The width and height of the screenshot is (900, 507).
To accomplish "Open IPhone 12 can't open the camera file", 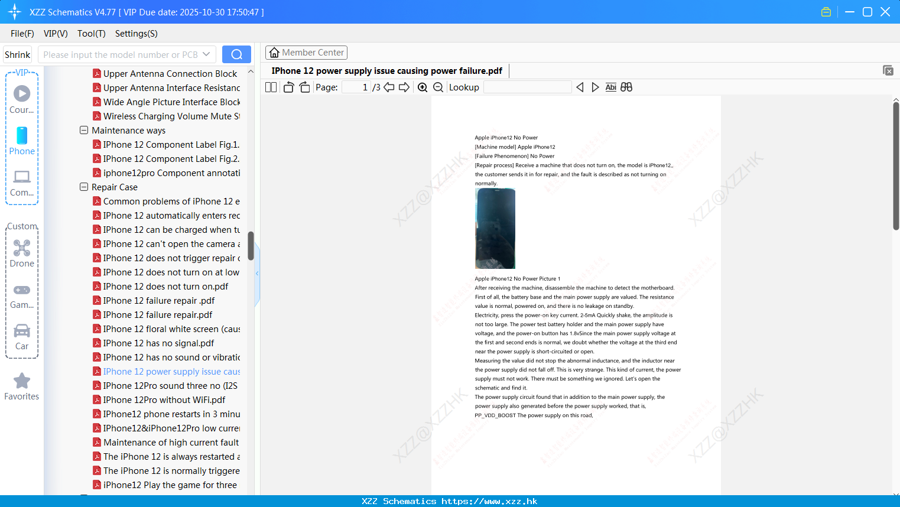I will tap(167, 243).
